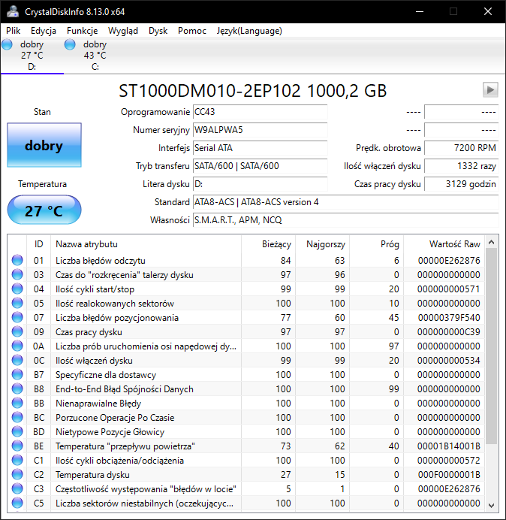Click the status circle for attribute 0C

tap(17, 360)
